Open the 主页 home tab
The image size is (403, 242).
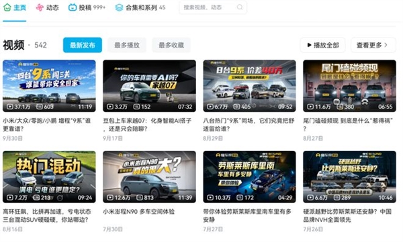pos(15,7)
